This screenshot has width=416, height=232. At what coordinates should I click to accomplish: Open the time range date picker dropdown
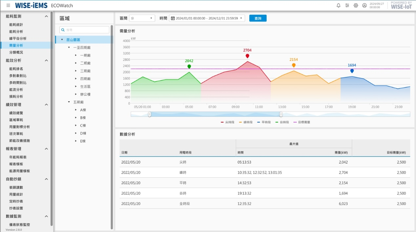[207, 18]
